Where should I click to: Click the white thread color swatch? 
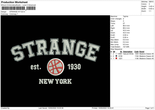click(x=116, y=54)
